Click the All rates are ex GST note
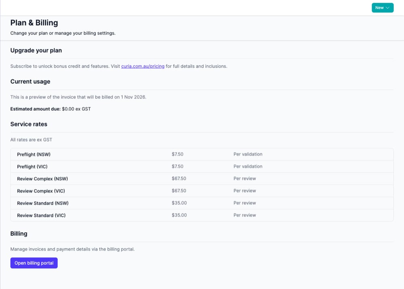This screenshot has height=289, width=404. (x=31, y=140)
